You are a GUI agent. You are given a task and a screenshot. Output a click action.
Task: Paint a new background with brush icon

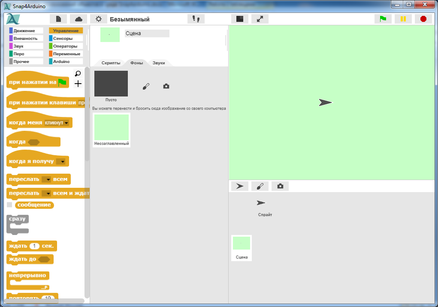click(x=146, y=86)
